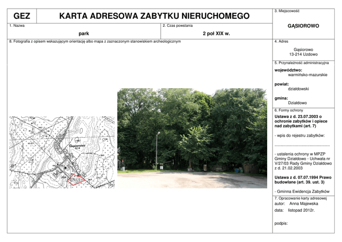This screenshot has height=242, width=342.
Task: Select the '2 poł XIX w.' date value
Action: pyautogui.click(x=216, y=33)
